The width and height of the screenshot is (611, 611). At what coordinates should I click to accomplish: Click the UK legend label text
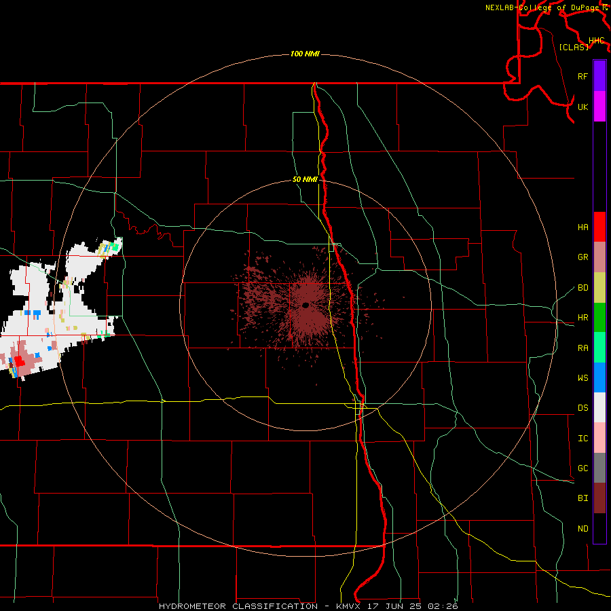click(x=582, y=107)
